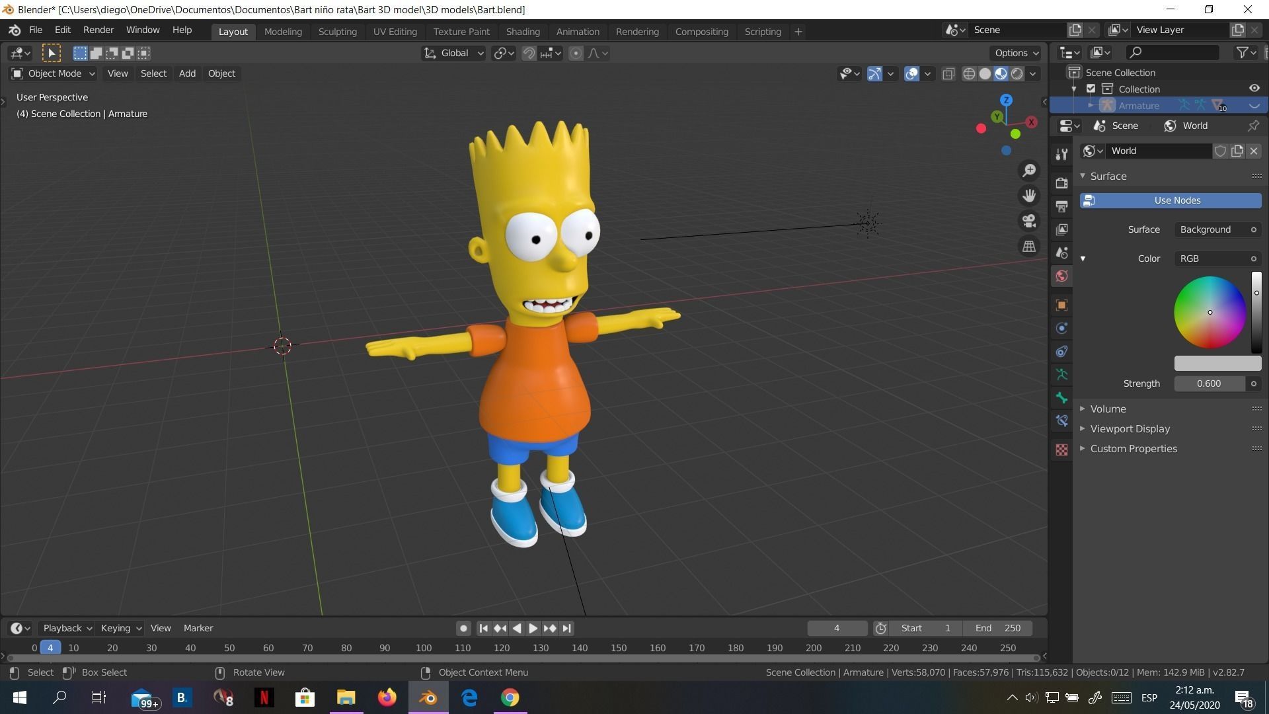
Task: Click the Z axis on navigation gizmo
Action: coord(1006,100)
